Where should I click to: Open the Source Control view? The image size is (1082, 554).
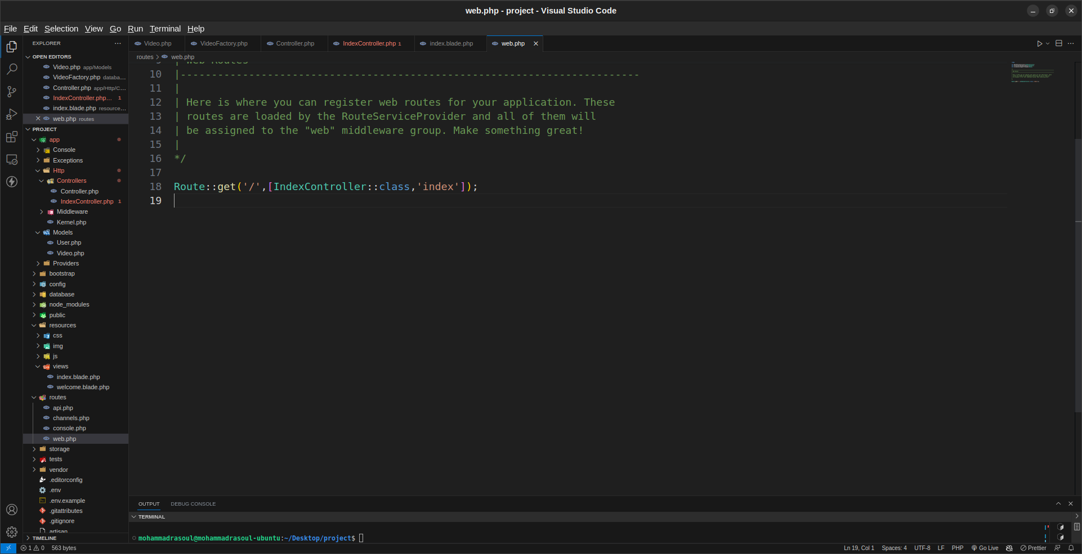[11, 92]
